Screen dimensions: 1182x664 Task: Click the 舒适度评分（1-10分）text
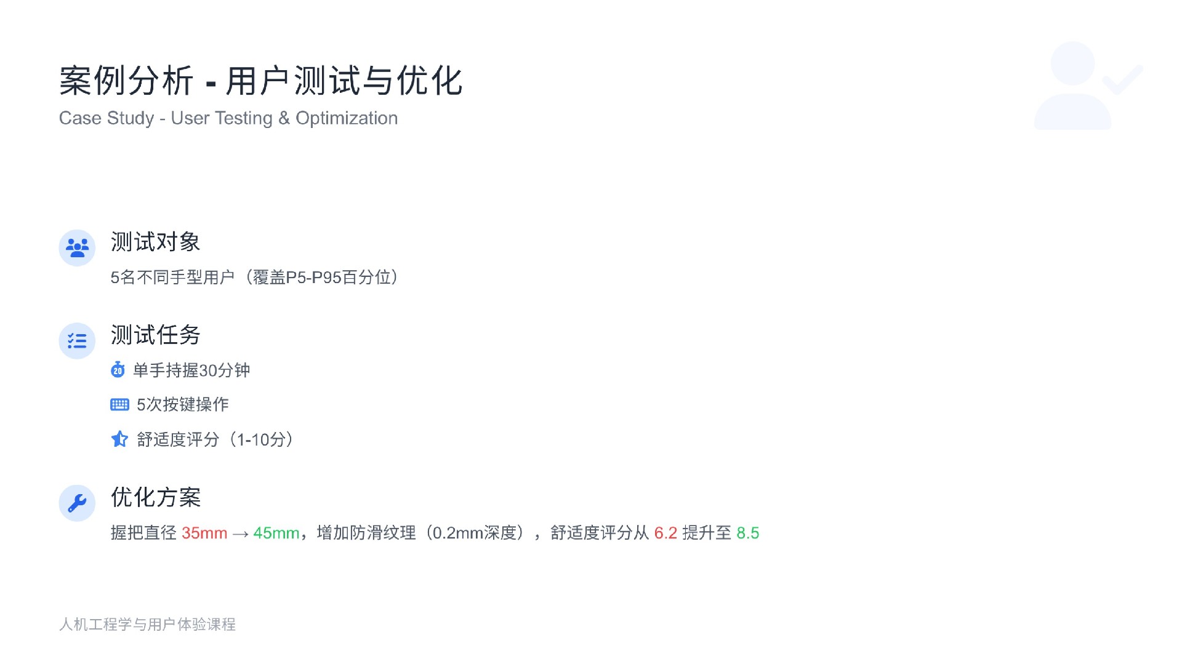tap(215, 439)
